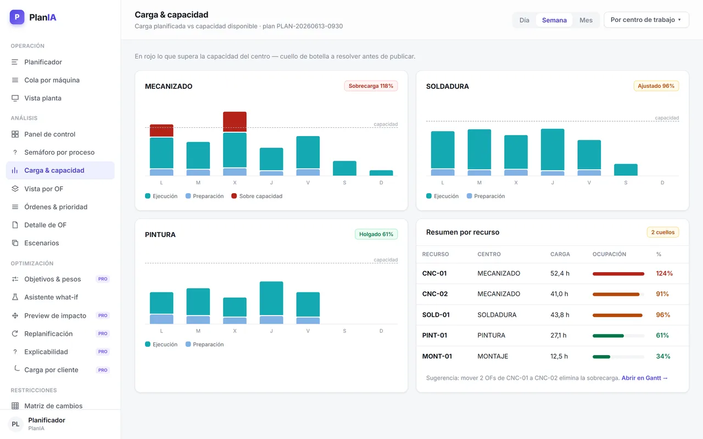This screenshot has width=703, height=439.
Task: Click the Vista por OF layers icon
Action: 15,189
